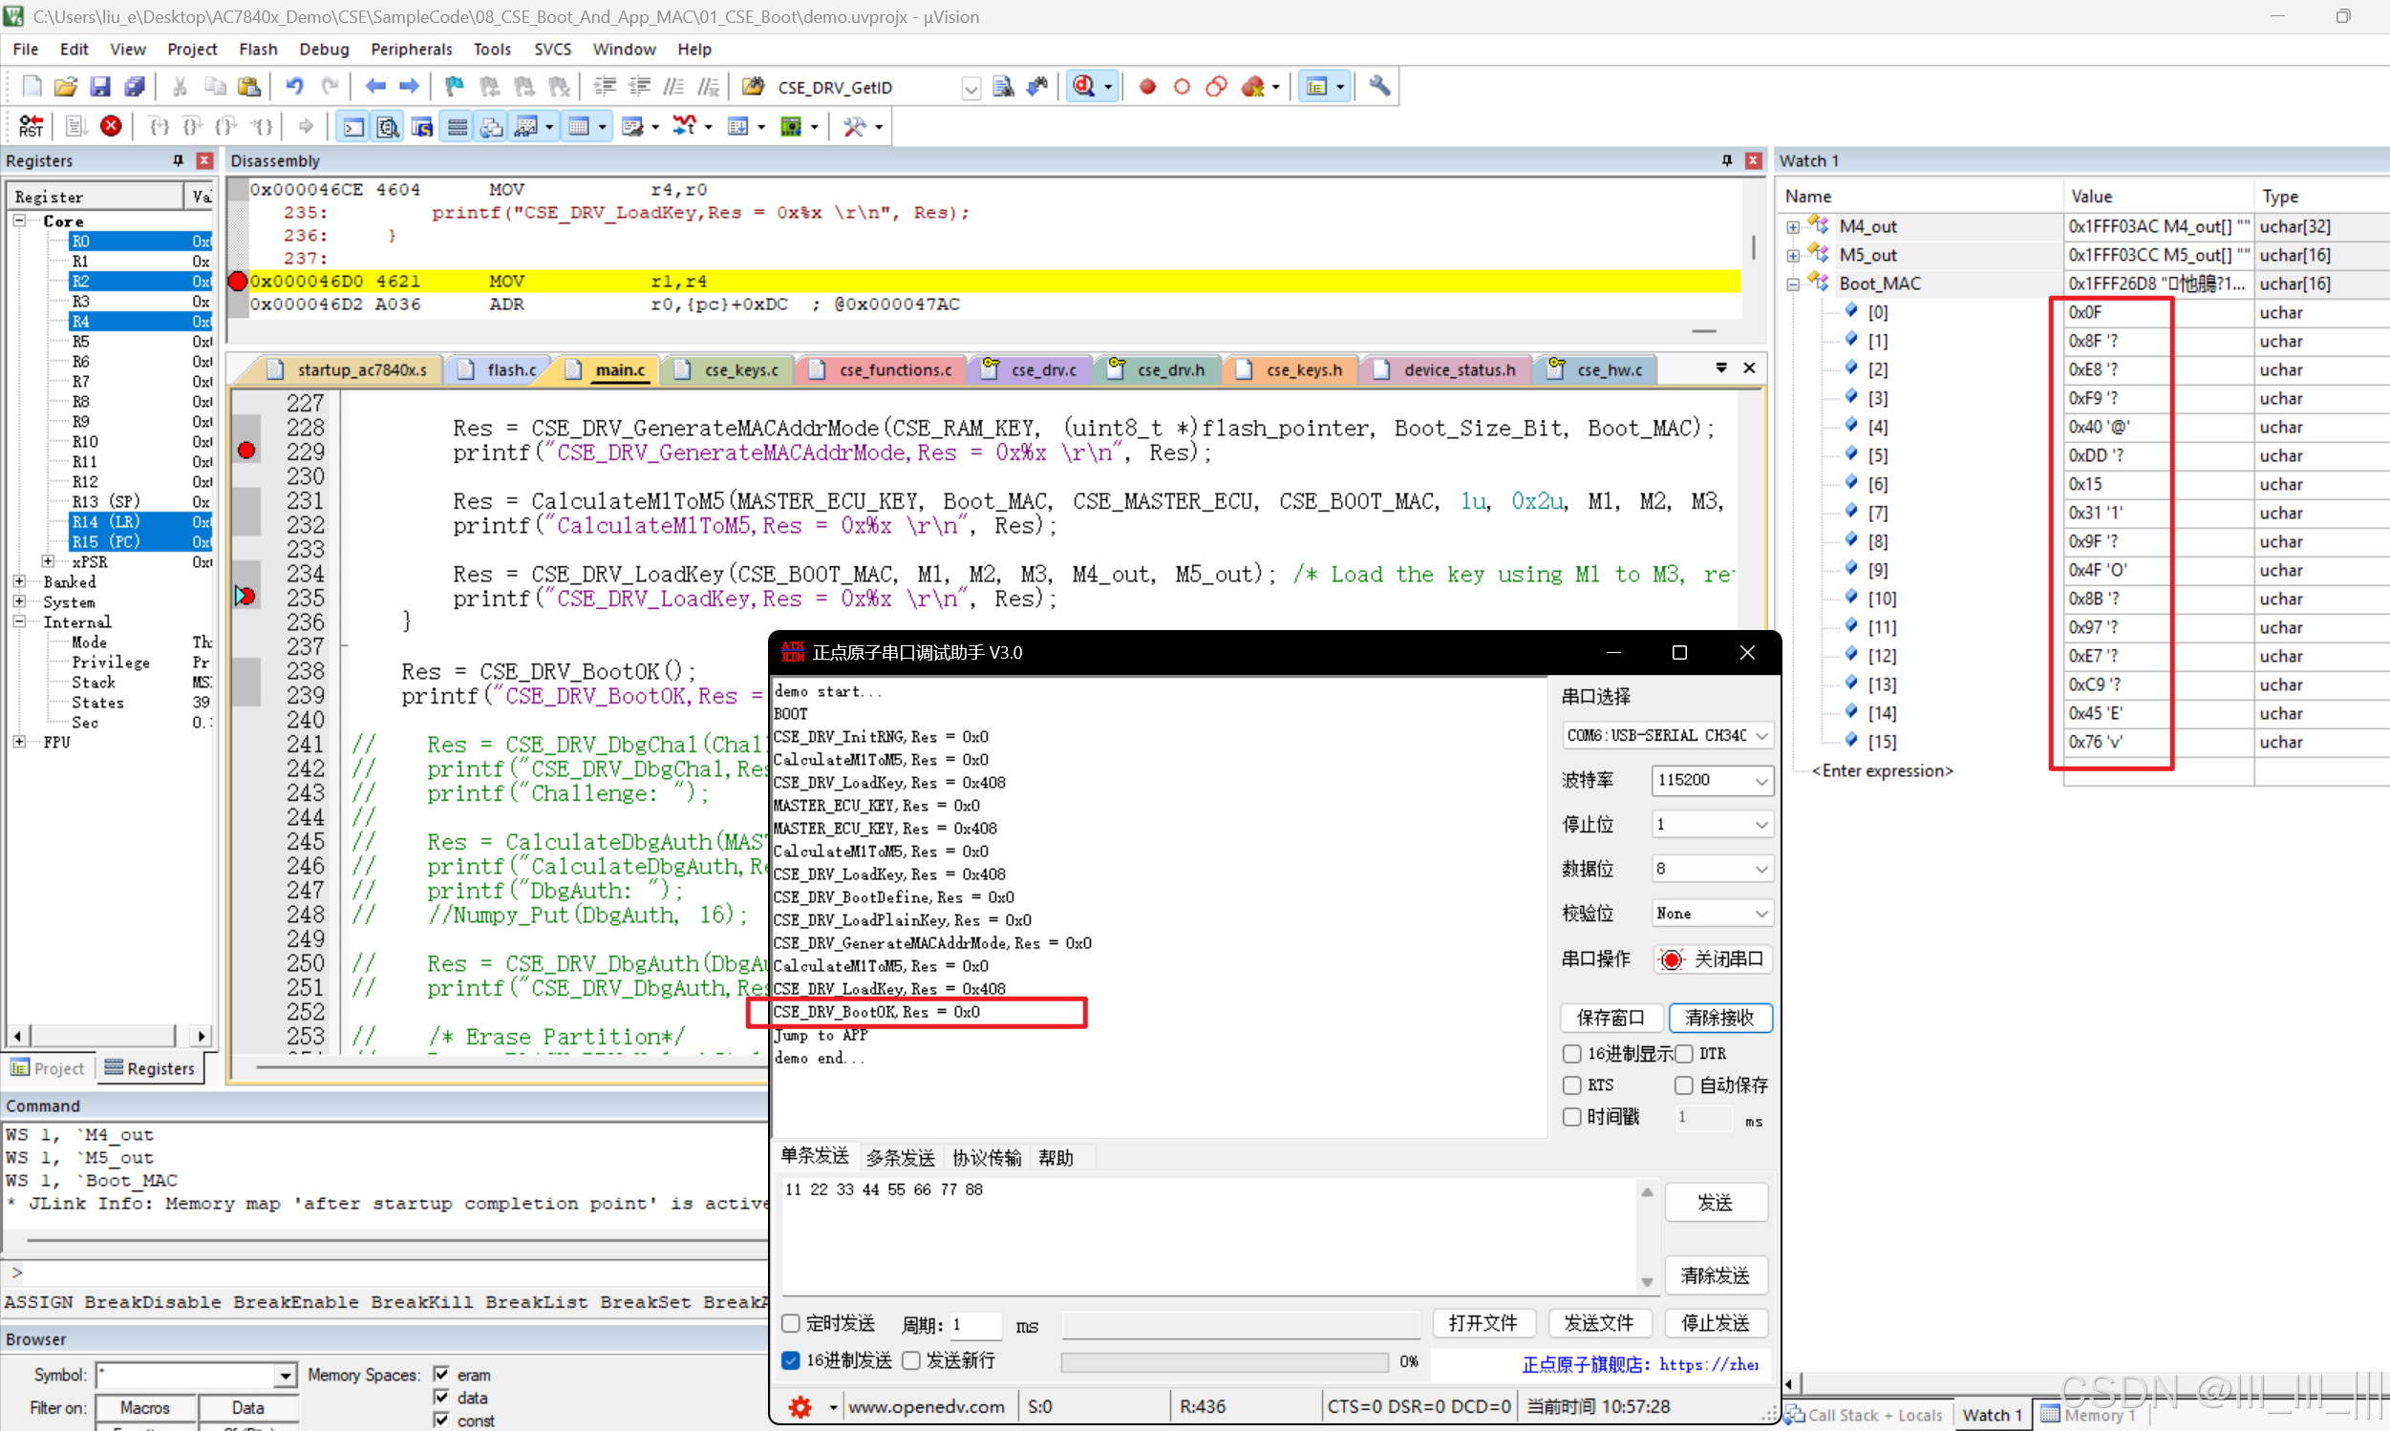Screen dimensions: 2390x1431
Task: Enable the 16进制显示 checkbox
Action: pyautogui.click(x=1571, y=1054)
